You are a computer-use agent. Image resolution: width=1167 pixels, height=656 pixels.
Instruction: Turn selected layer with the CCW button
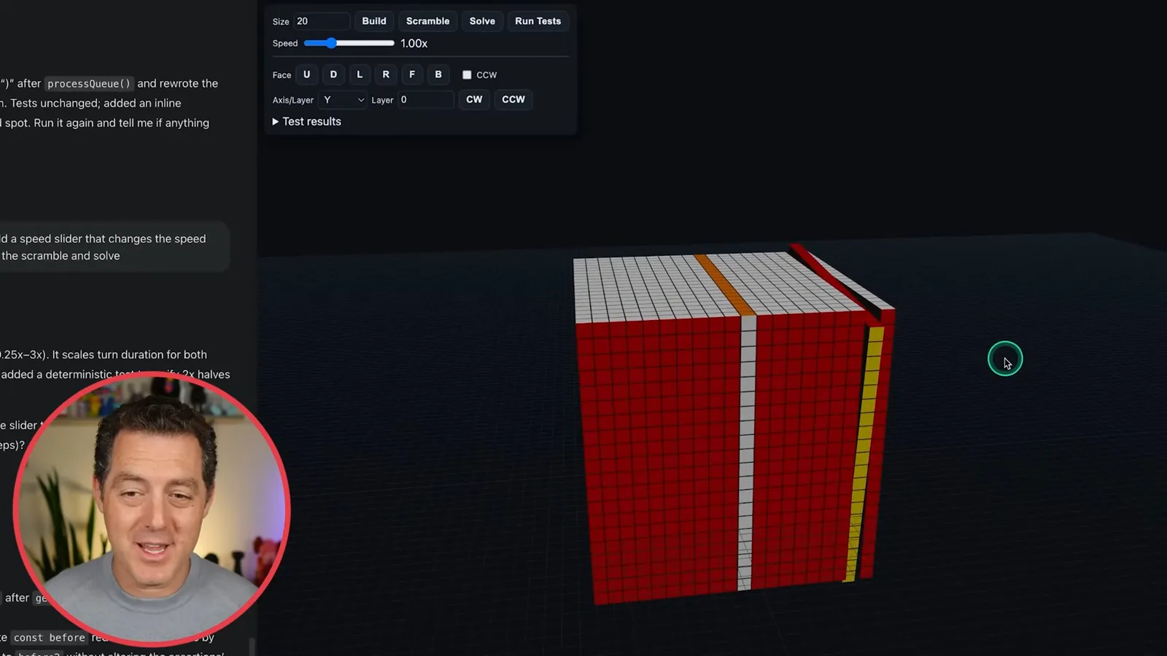tap(513, 99)
